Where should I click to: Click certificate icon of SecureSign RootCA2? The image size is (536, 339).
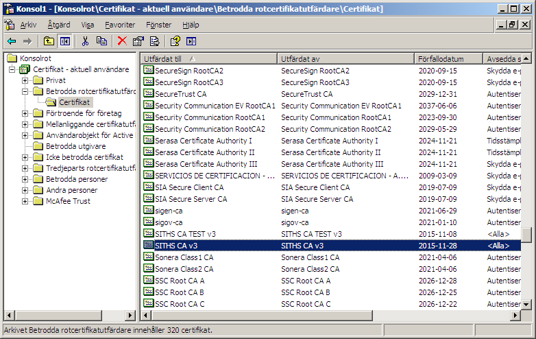(148, 70)
